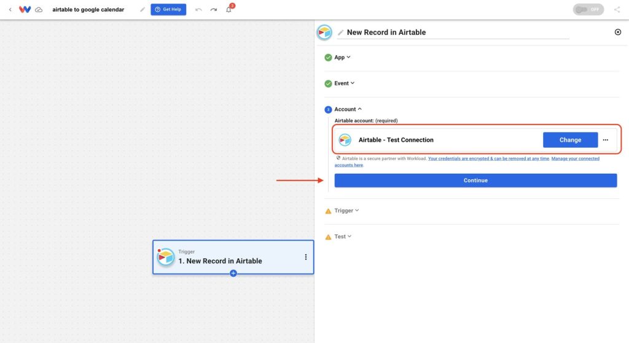Click the warning icon beside Trigger
The image size is (629, 343).
click(x=328, y=210)
